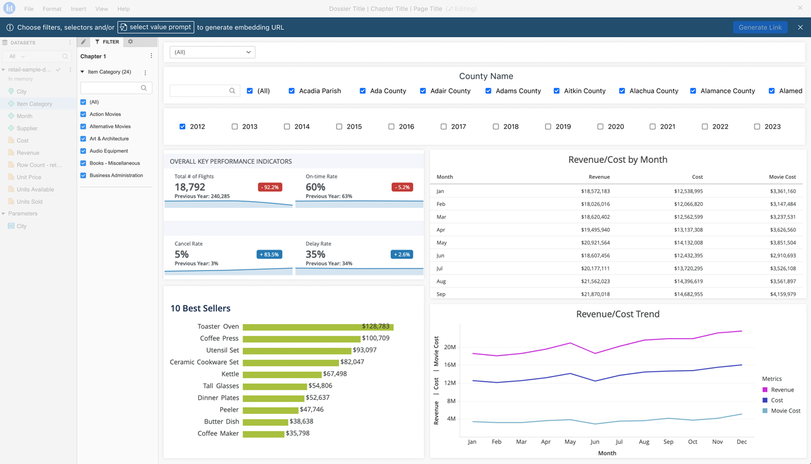Open the pencil editor panel tab

[x=84, y=42]
